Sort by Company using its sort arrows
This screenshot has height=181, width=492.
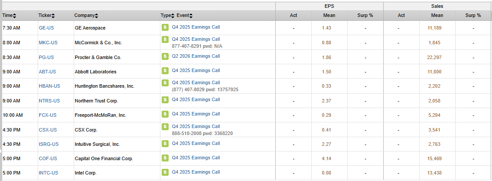click(x=96, y=16)
